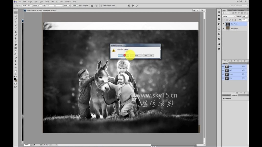Viewport: 262px width, 147px height.
Task: Toggle Delete Cropped Pixels checkbox
Action: (101, 6)
